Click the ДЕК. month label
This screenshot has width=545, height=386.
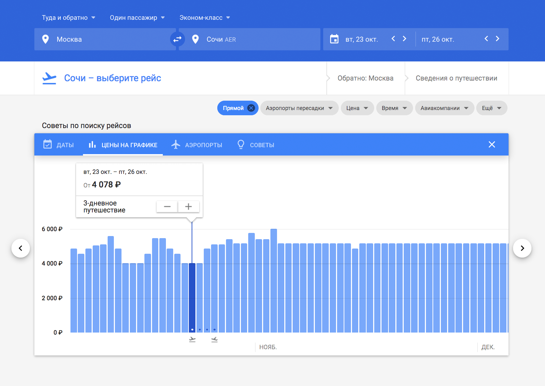point(488,347)
